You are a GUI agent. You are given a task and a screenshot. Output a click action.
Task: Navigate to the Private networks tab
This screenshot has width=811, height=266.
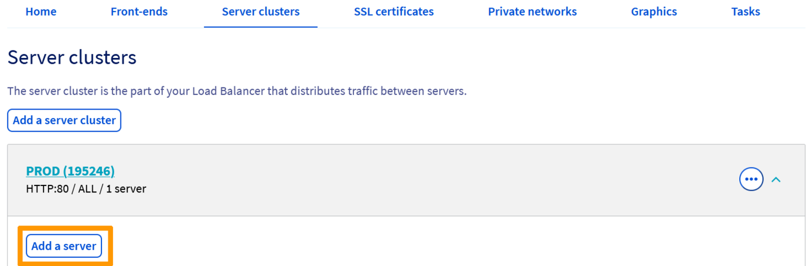[x=532, y=12]
